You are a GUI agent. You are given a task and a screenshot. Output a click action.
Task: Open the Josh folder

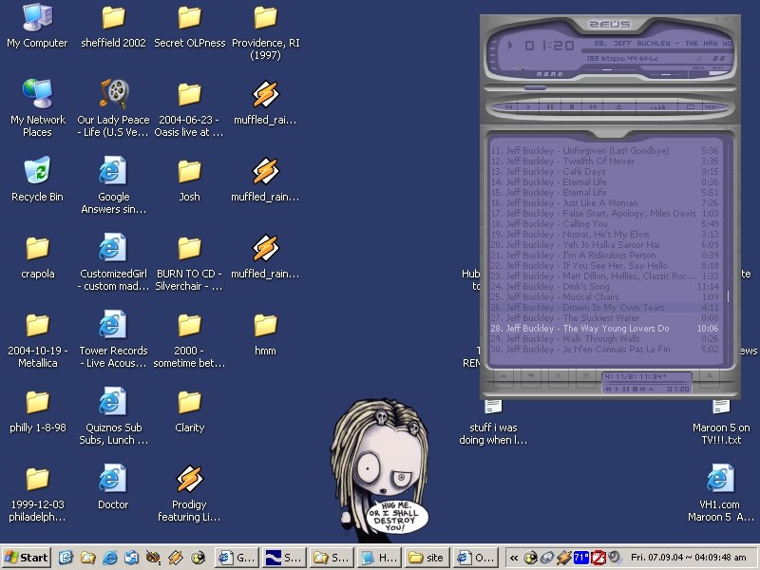(189, 179)
